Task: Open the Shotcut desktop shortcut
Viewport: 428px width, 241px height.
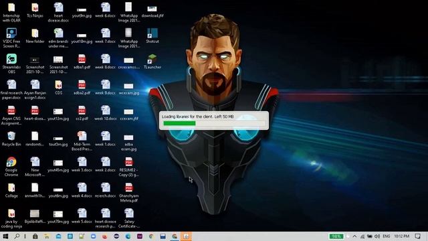Action: pyautogui.click(x=152, y=35)
